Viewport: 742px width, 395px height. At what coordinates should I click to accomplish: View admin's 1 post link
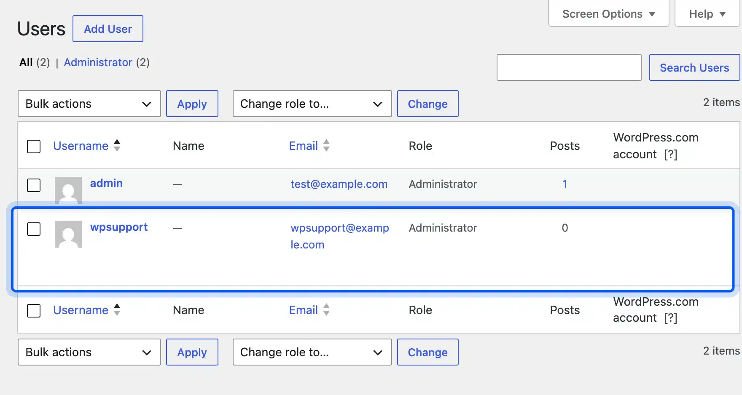tap(565, 184)
